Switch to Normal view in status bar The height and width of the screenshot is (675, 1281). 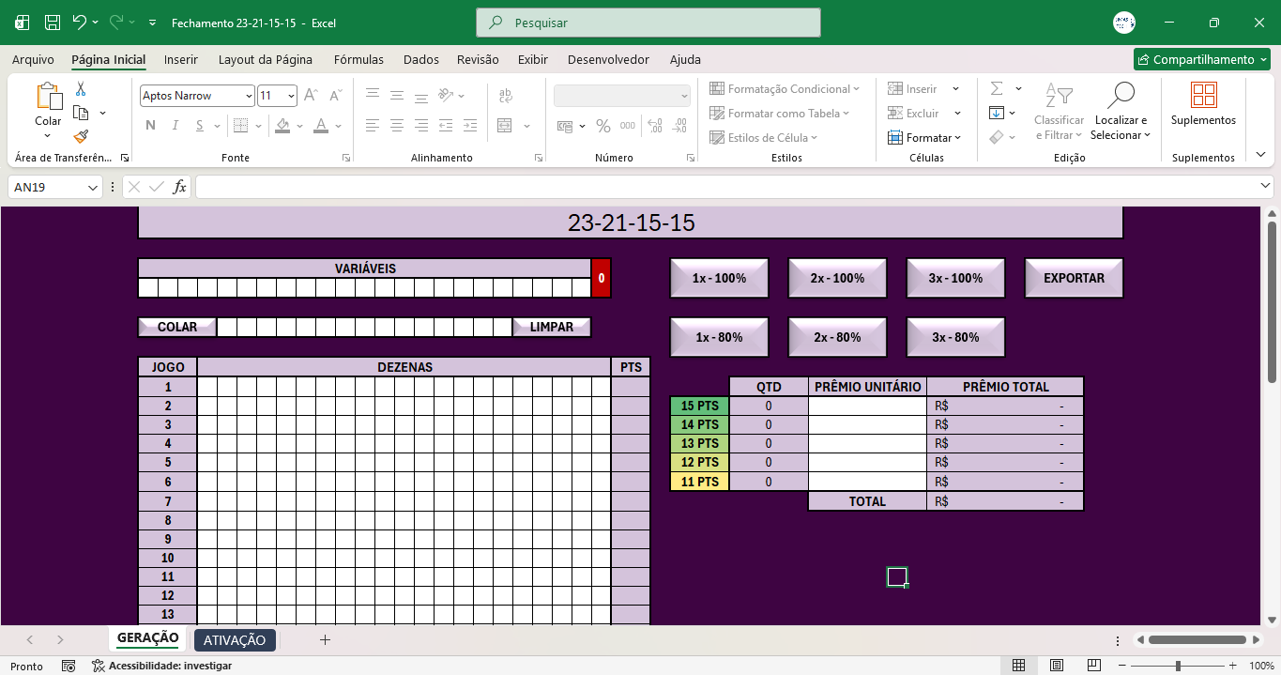(x=1019, y=666)
